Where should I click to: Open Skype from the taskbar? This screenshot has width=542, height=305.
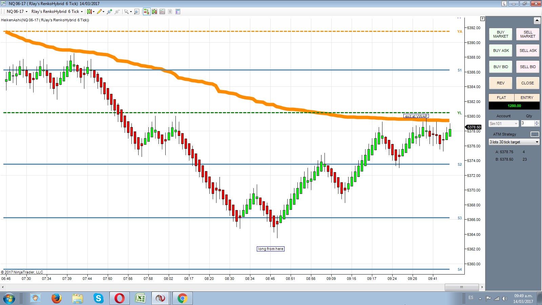click(x=99, y=299)
